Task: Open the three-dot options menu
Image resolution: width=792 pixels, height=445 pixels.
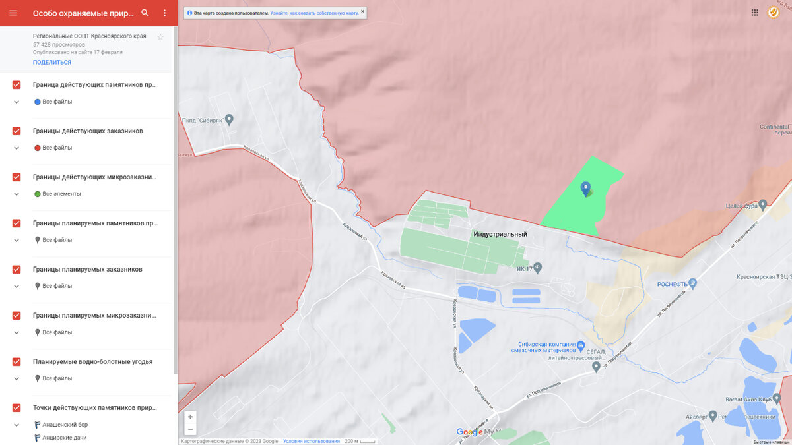Action: (x=165, y=13)
